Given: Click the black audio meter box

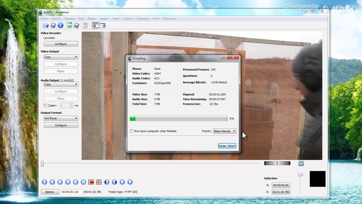Looking at the screenshot, I should (318, 179).
